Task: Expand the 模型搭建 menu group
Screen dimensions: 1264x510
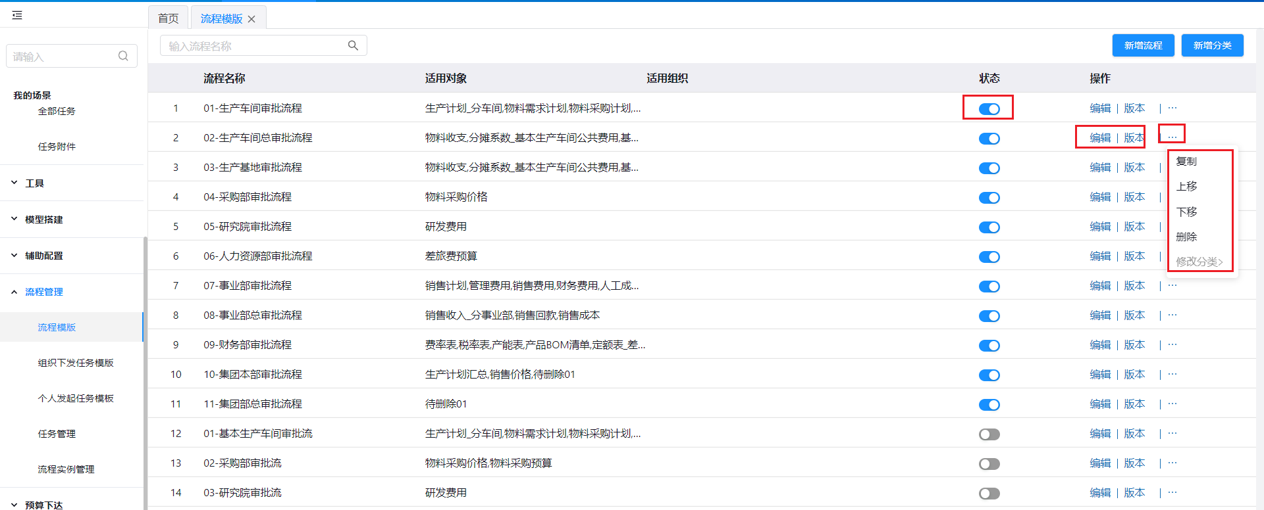Action: click(43, 220)
